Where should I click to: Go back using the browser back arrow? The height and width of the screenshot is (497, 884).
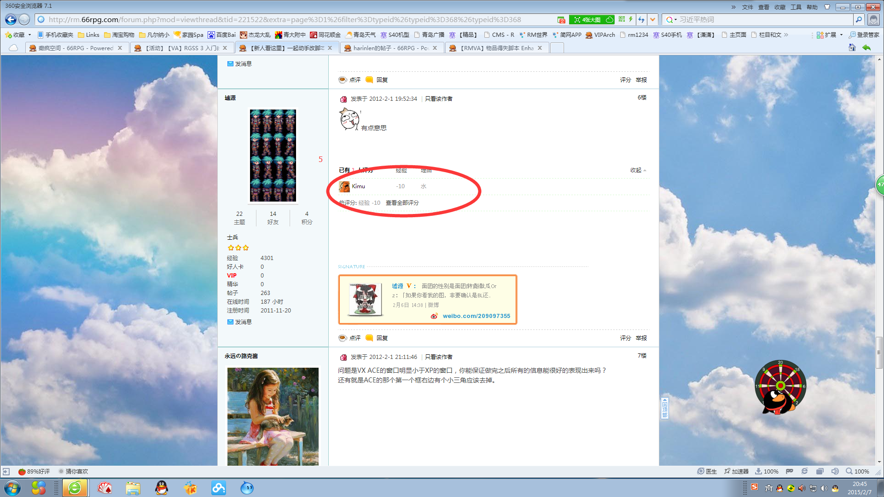click(11, 19)
